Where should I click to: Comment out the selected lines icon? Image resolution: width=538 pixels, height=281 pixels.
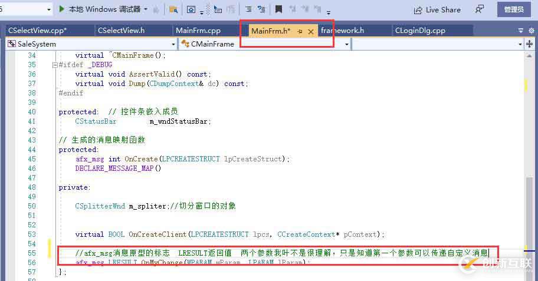tap(248, 9)
